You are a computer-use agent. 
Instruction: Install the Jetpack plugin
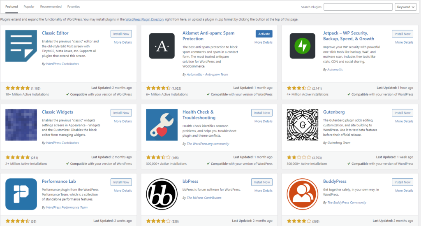point(402,34)
